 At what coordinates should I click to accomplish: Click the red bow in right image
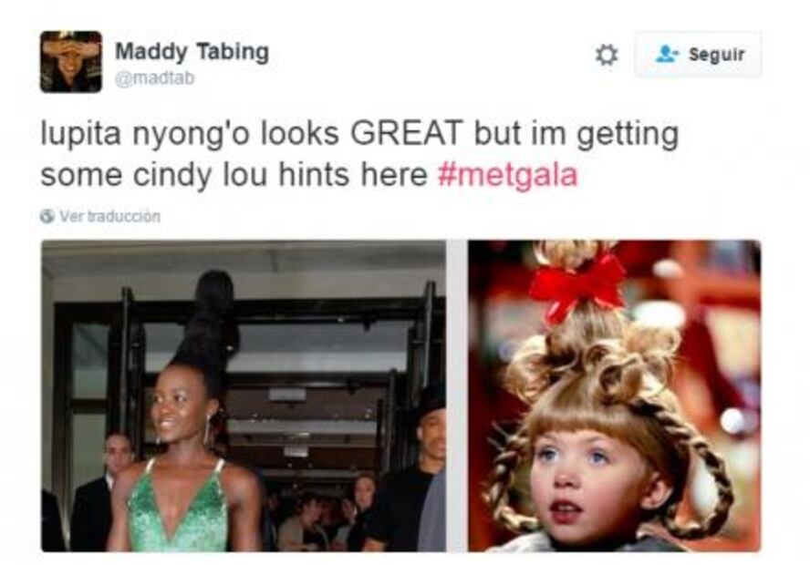pyautogui.click(x=577, y=286)
